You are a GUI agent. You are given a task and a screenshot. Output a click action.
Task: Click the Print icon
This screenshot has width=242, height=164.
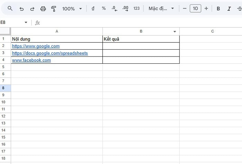pyautogui.click(x=43, y=8)
